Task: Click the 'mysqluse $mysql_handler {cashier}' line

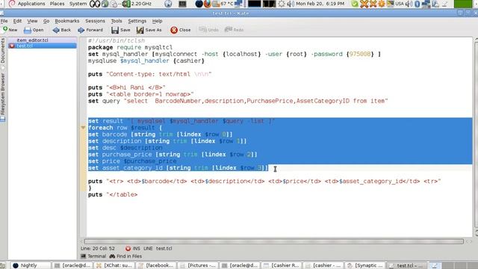Action: tap(146, 61)
